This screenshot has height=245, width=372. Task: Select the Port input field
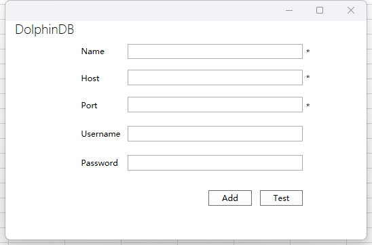[215, 104]
